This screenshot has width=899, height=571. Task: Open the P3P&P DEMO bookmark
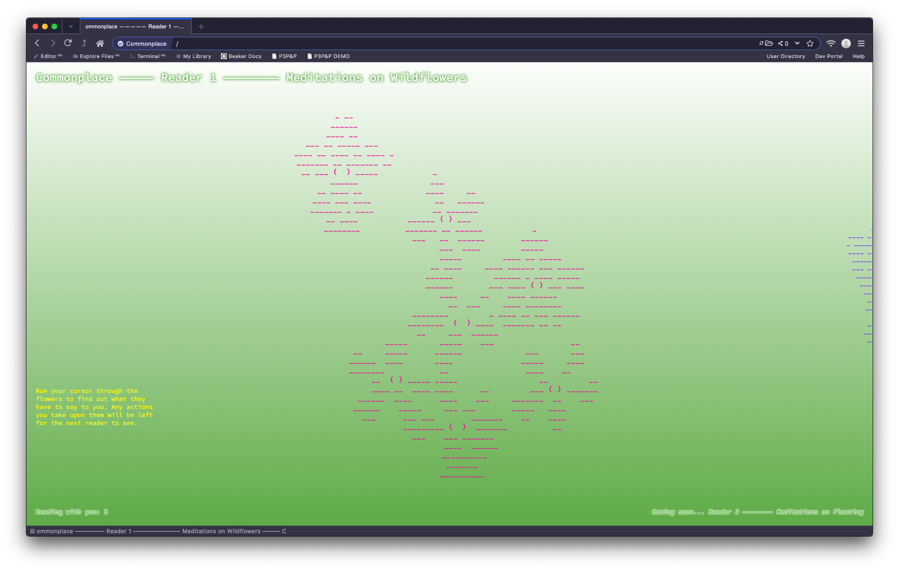coord(329,56)
